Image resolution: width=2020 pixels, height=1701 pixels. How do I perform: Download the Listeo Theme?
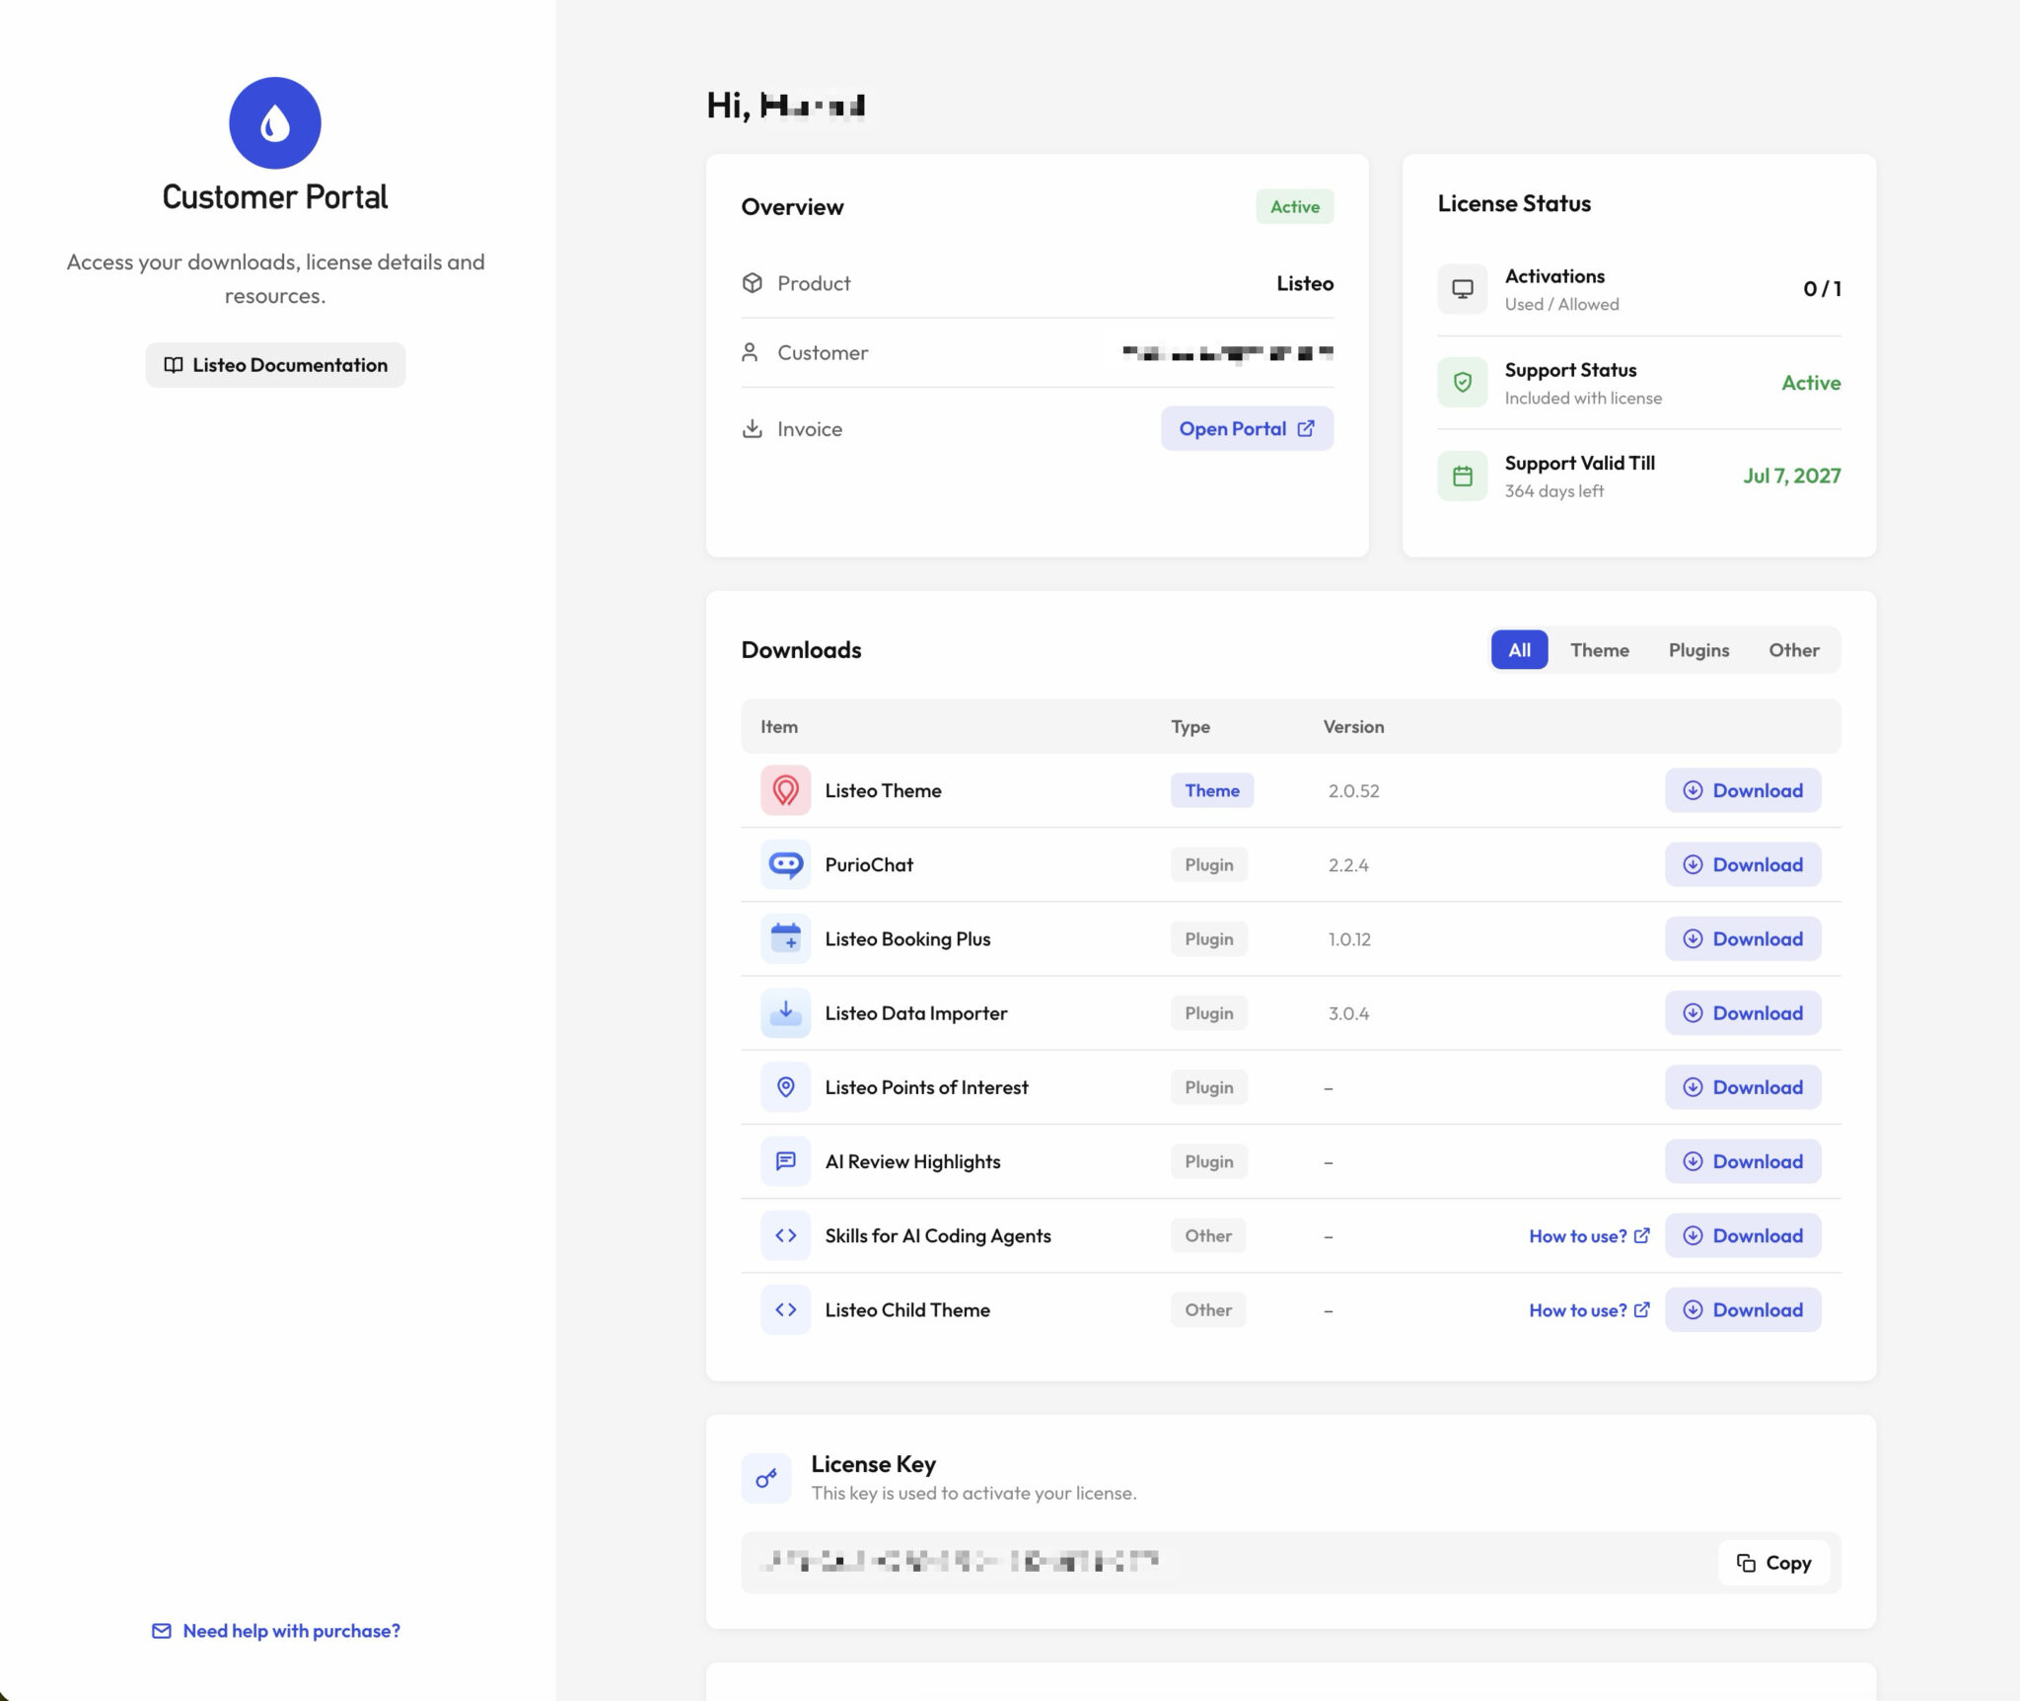tap(1743, 790)
